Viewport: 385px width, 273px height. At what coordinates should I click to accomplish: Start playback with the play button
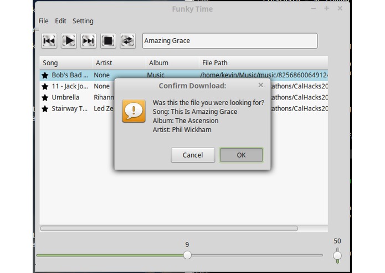(69, 41)
